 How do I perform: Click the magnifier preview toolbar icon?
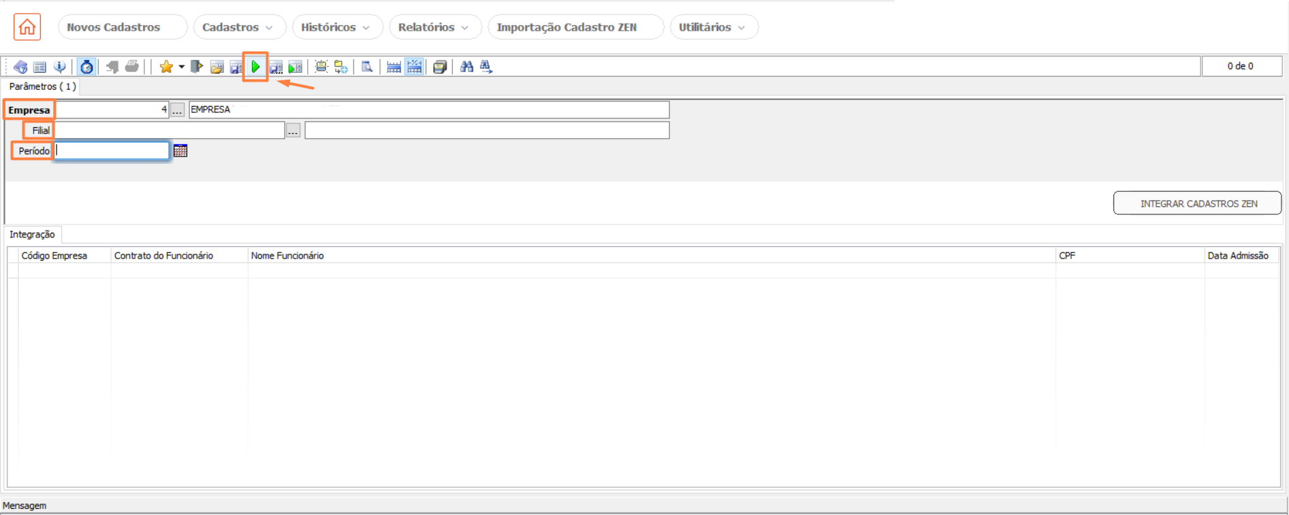367,67
